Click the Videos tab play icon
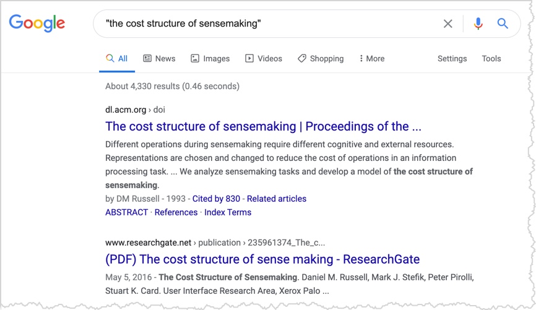The width and height of the screenshot is (536, 310). tap(249, 58)
